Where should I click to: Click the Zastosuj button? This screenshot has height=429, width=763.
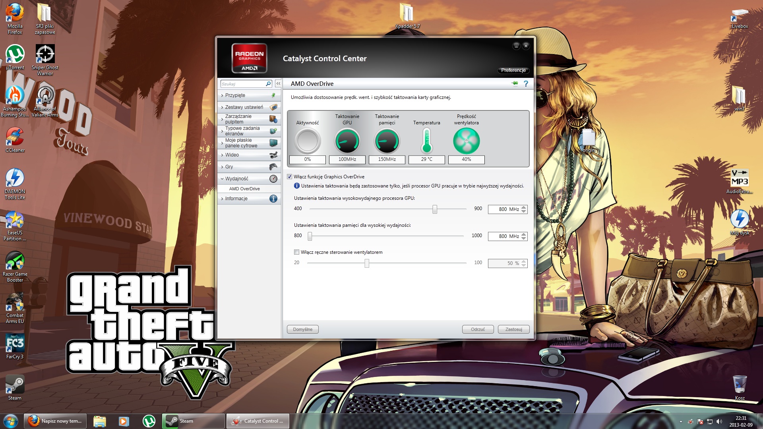(x=513, y=329)
